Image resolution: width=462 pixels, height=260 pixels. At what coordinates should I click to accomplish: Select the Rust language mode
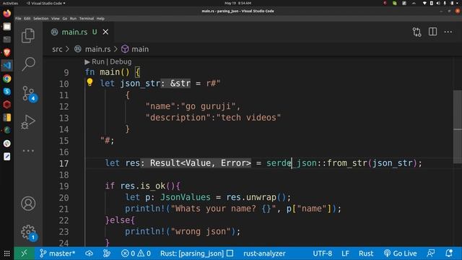[x=366, y=253]
